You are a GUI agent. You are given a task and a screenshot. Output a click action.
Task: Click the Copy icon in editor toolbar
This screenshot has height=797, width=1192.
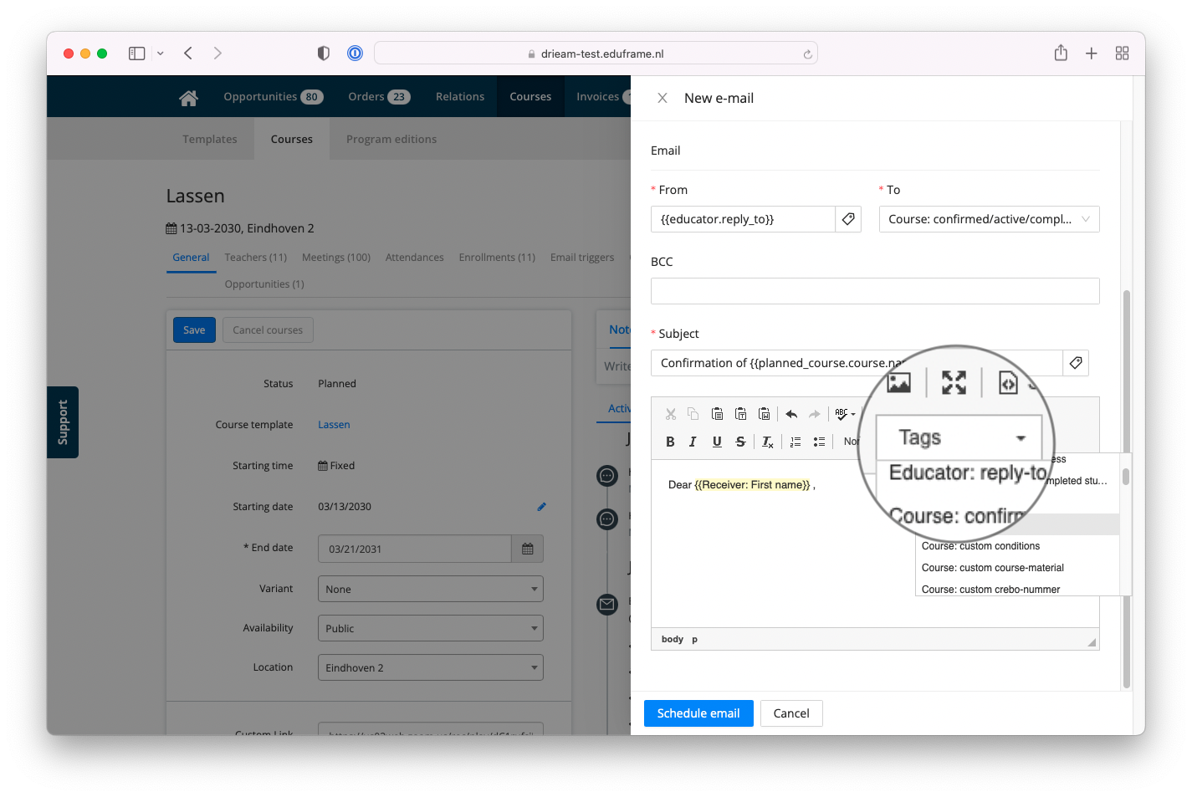point(693,414)
